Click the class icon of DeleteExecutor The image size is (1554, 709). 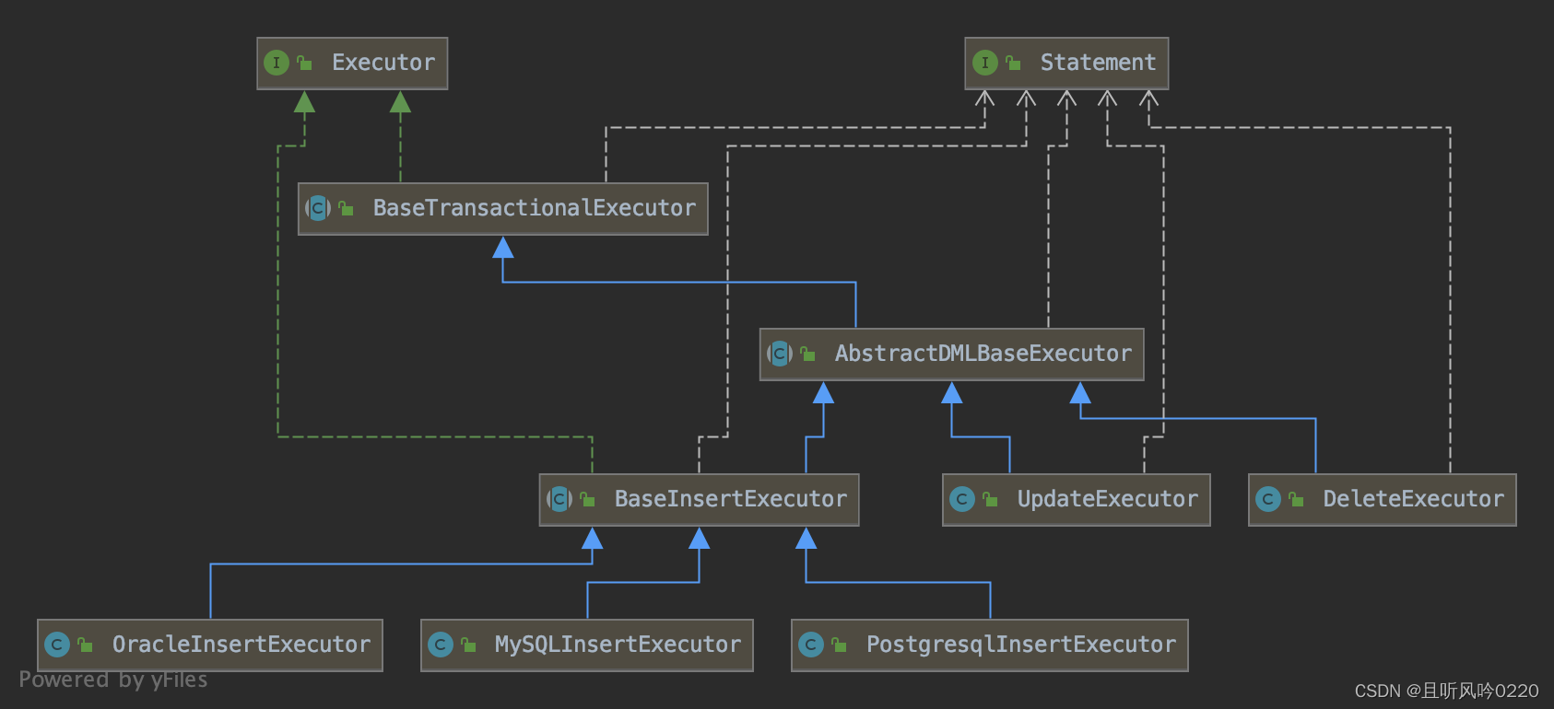(x=1268, y=499)
